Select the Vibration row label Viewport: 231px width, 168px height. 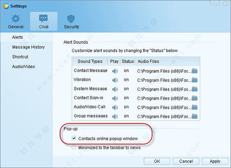(82, 80)
